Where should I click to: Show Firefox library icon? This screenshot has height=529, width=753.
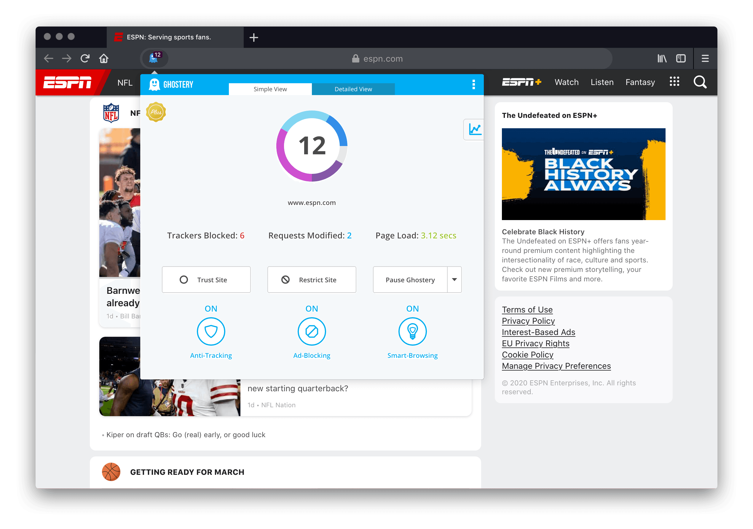(662, 59)
